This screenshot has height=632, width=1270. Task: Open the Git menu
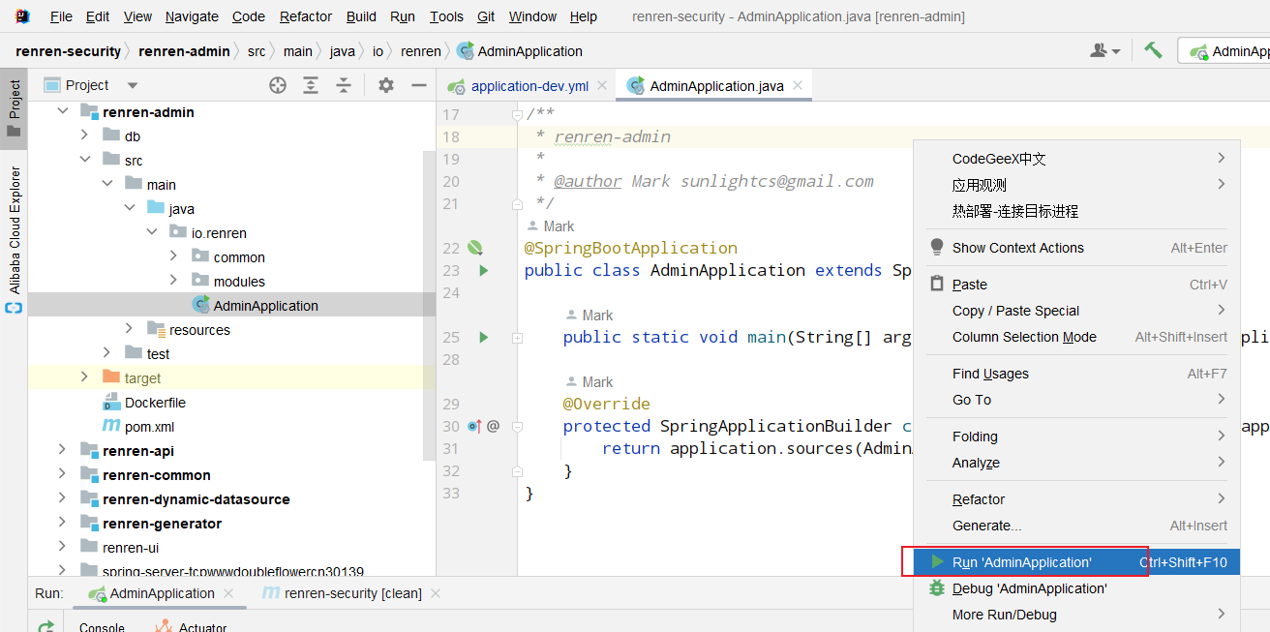coord(486,16)
